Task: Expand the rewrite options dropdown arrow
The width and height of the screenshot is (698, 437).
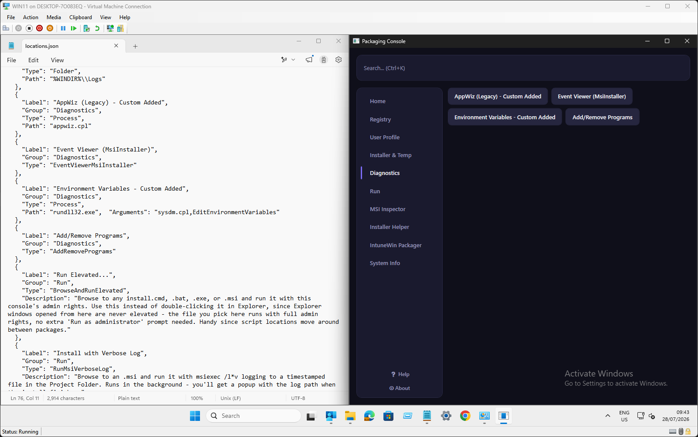Action: pos(294,60)
